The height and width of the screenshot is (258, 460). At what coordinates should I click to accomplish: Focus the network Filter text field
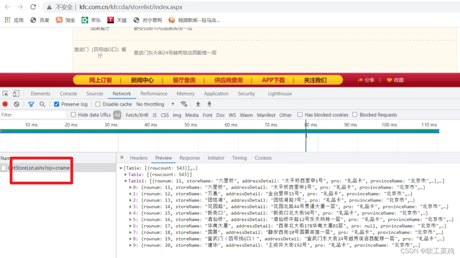[x=33, y=115]
